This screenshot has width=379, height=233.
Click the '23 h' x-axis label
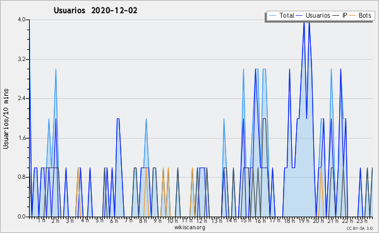pyautogui.click(x=363, y=221)
